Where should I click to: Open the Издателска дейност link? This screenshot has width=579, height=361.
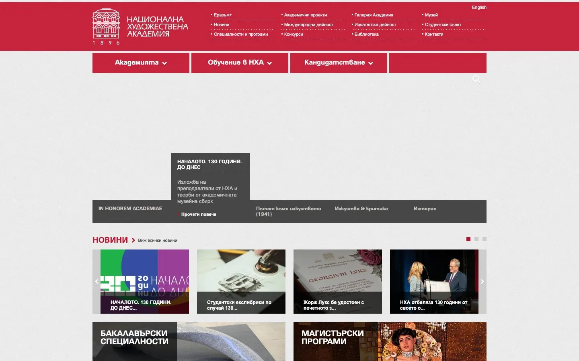pos(375,25)
